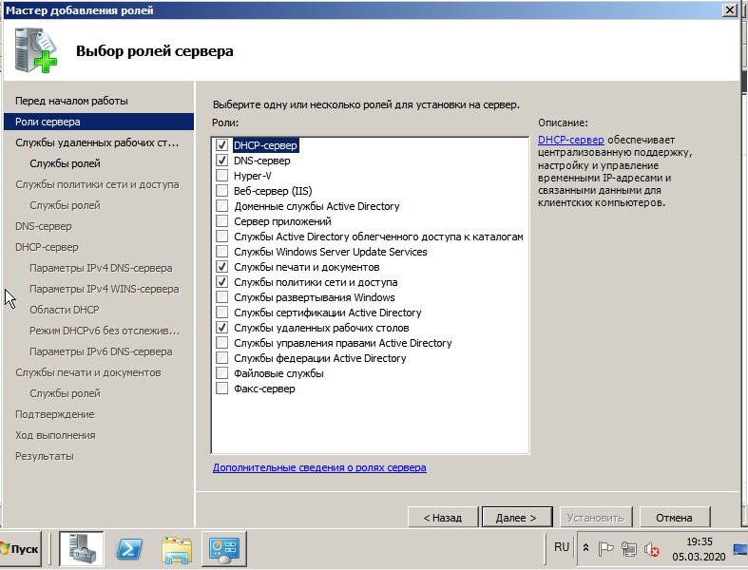
Task: Click the RU language indicator
Action: (x=562, y=547)
